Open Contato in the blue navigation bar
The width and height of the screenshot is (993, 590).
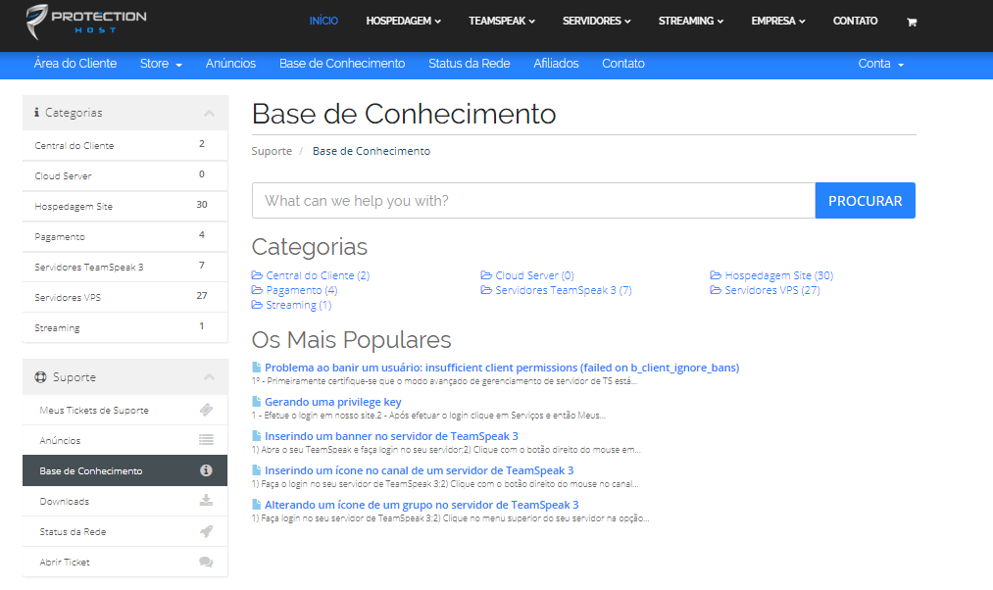623,64
